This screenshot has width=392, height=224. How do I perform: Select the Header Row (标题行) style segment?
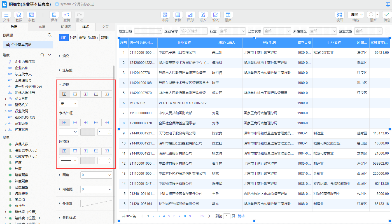tap(93, 38)
